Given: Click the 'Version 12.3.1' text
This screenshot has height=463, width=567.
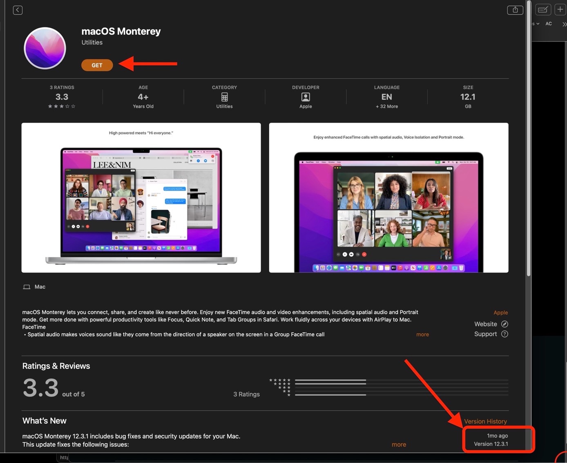Looking at the screenshot, I should click(491, 444).
